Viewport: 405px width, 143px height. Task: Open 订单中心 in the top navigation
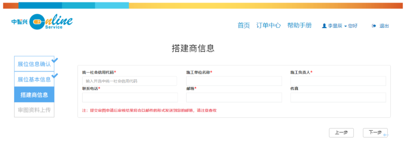[268, 25]
